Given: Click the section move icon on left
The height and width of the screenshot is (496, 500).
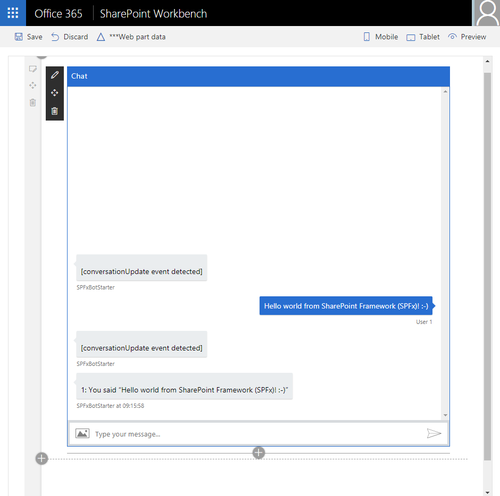Looking at the screenshot, I should click(x=33, y=85).
